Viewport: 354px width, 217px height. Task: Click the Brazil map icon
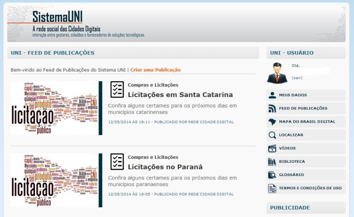pyautogui.click(x=272, y=122)
